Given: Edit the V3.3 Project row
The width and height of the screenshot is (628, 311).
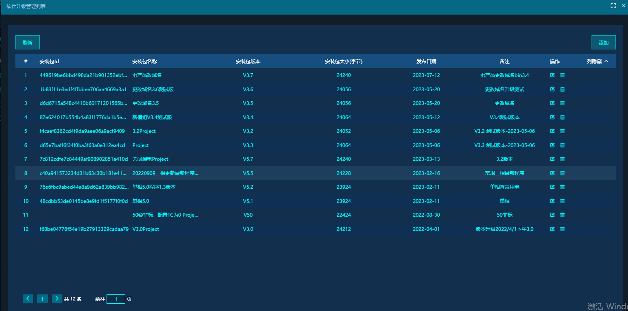Looking at the screenshot, I should [x=552, y=145].
